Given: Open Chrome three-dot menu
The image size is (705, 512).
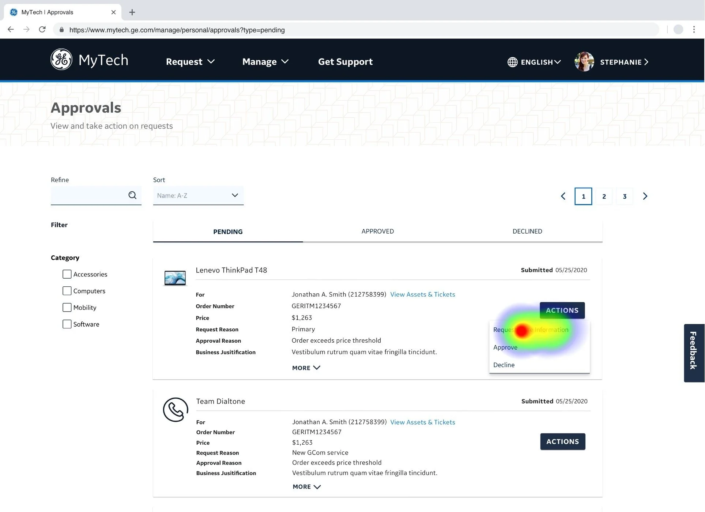Looking at the screenshot, I should coord(694,30).
